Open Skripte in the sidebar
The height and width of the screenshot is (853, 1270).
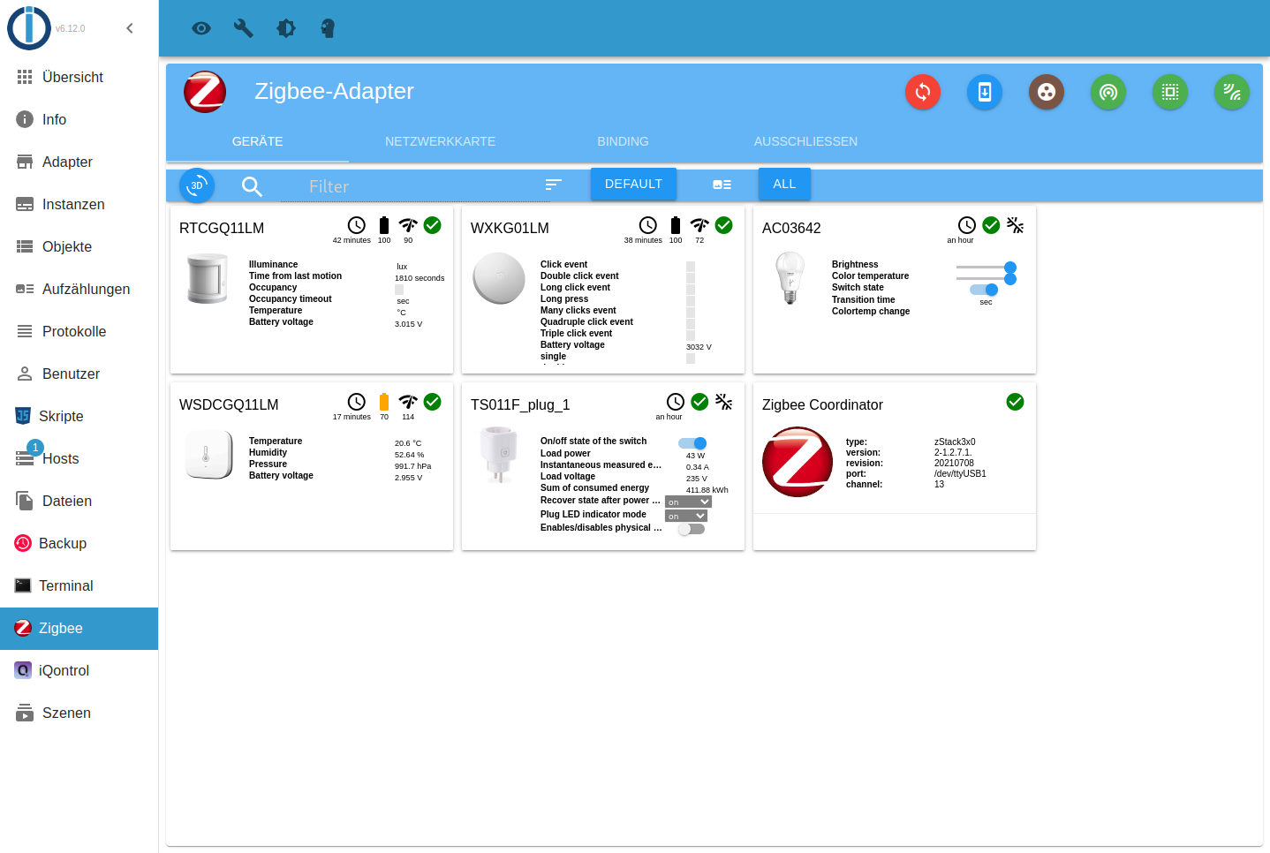[x=79, y=417]
